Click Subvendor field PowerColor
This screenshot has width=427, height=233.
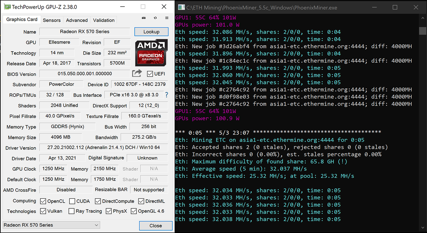[x=61, y=84]
